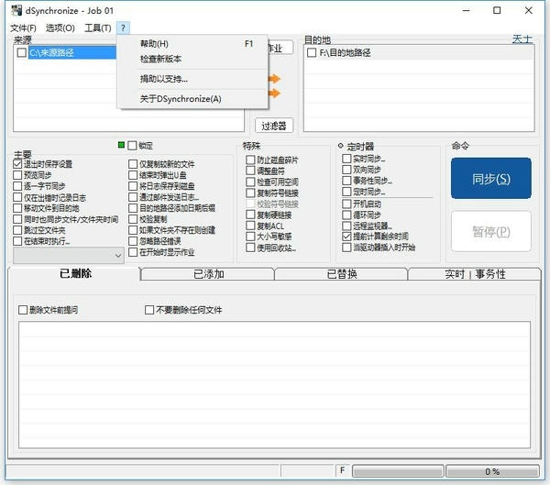Click the dSynchronize app icon in title bar
This screenshot has width=550, height=485.
point(16,10)
